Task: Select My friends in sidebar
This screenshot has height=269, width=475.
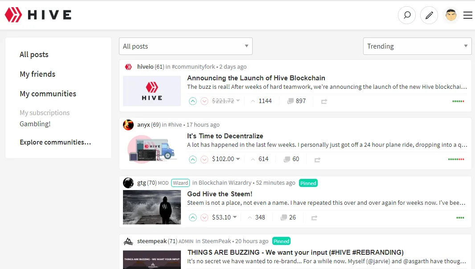Action: [x=37, y=74]
